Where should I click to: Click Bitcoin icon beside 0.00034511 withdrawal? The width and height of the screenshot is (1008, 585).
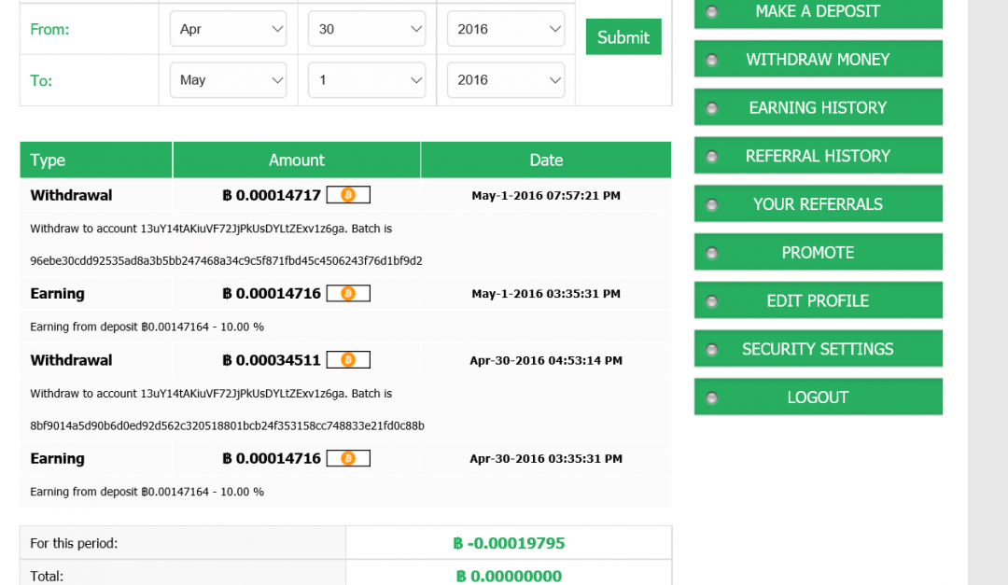click(348, 360)
